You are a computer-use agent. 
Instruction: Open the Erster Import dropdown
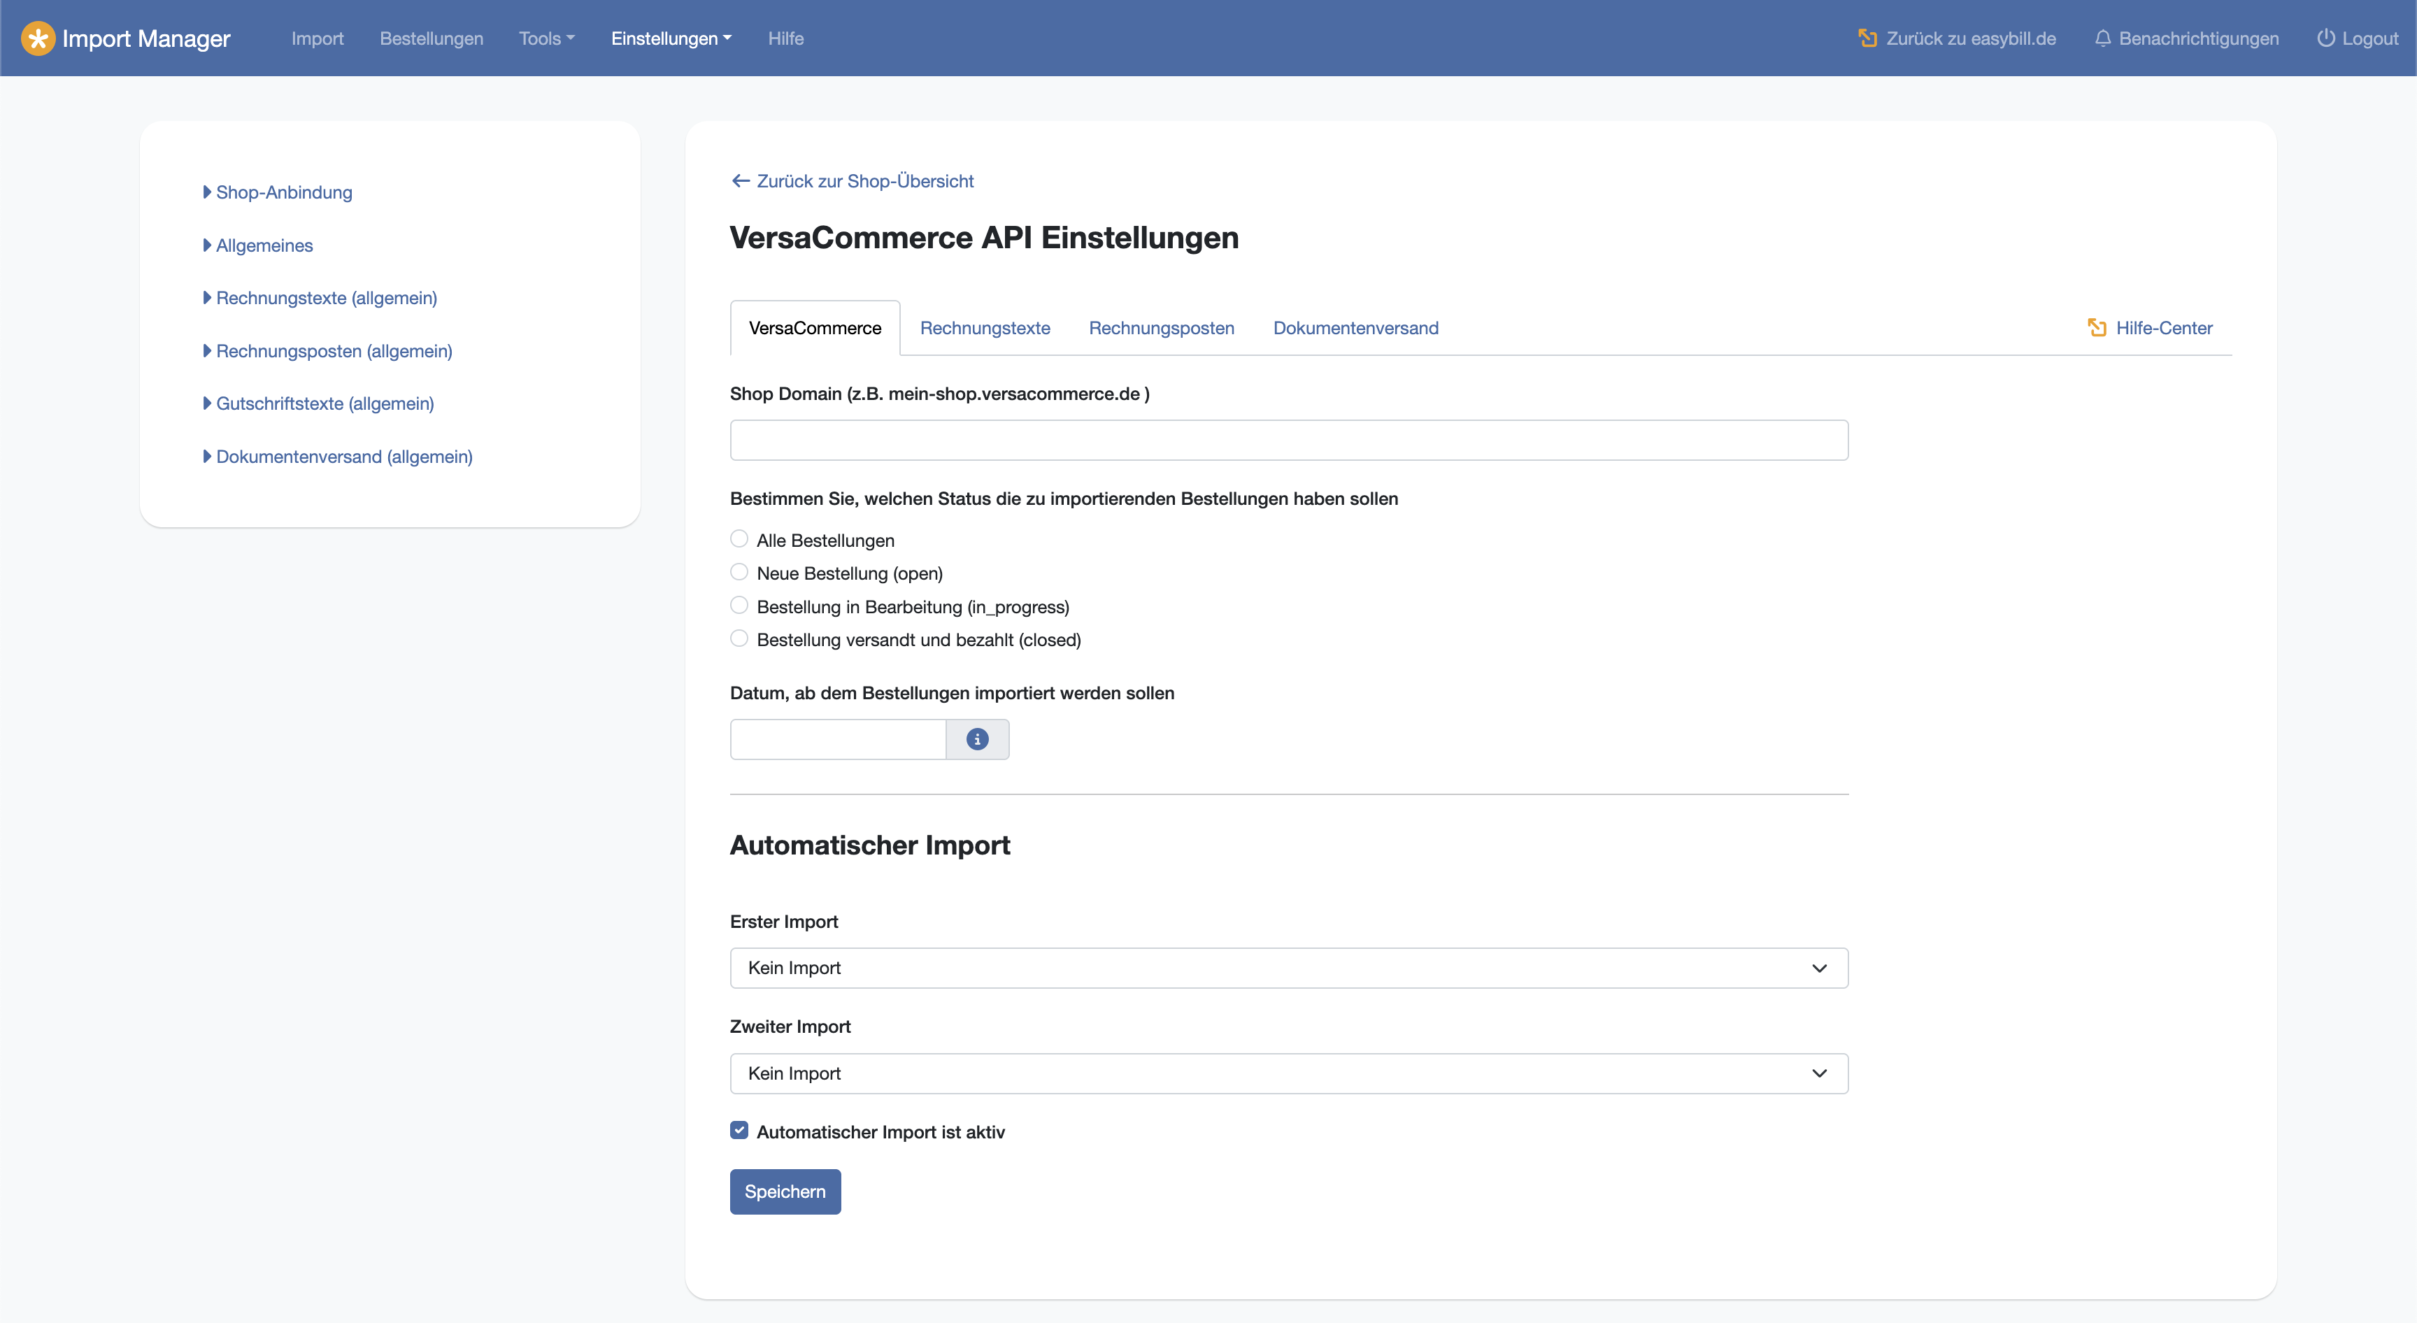point(1289,968)
